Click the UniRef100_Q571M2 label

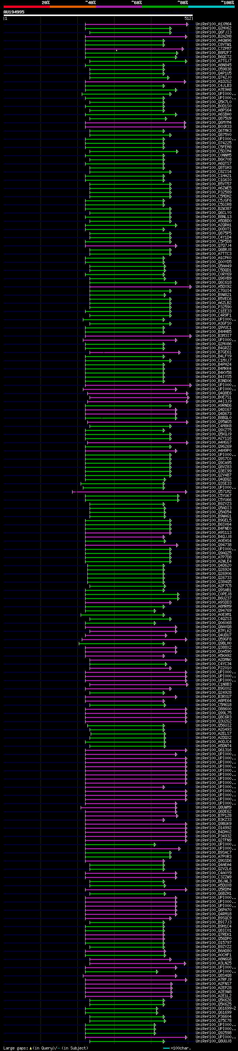coord(213,492)
